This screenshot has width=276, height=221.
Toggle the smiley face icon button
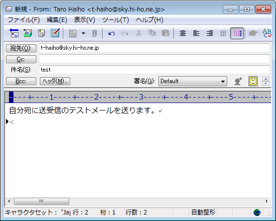[x=253, y=81]
